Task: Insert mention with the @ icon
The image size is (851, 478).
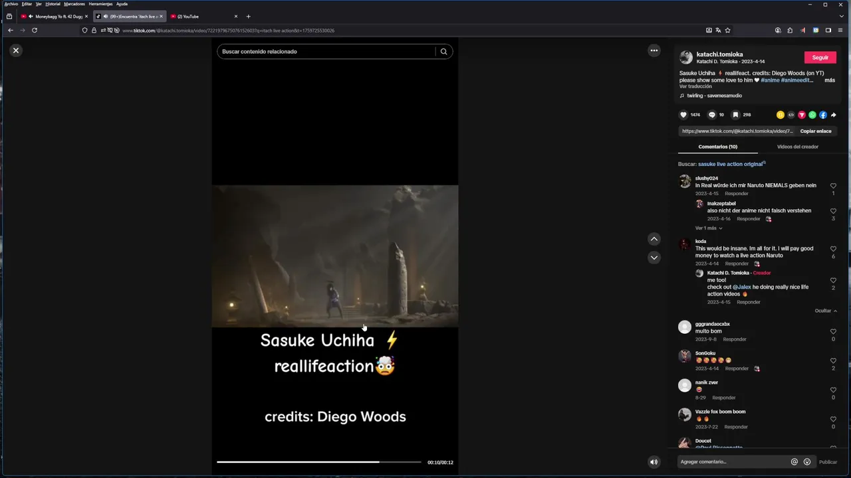Action: [x=794, y=462]
